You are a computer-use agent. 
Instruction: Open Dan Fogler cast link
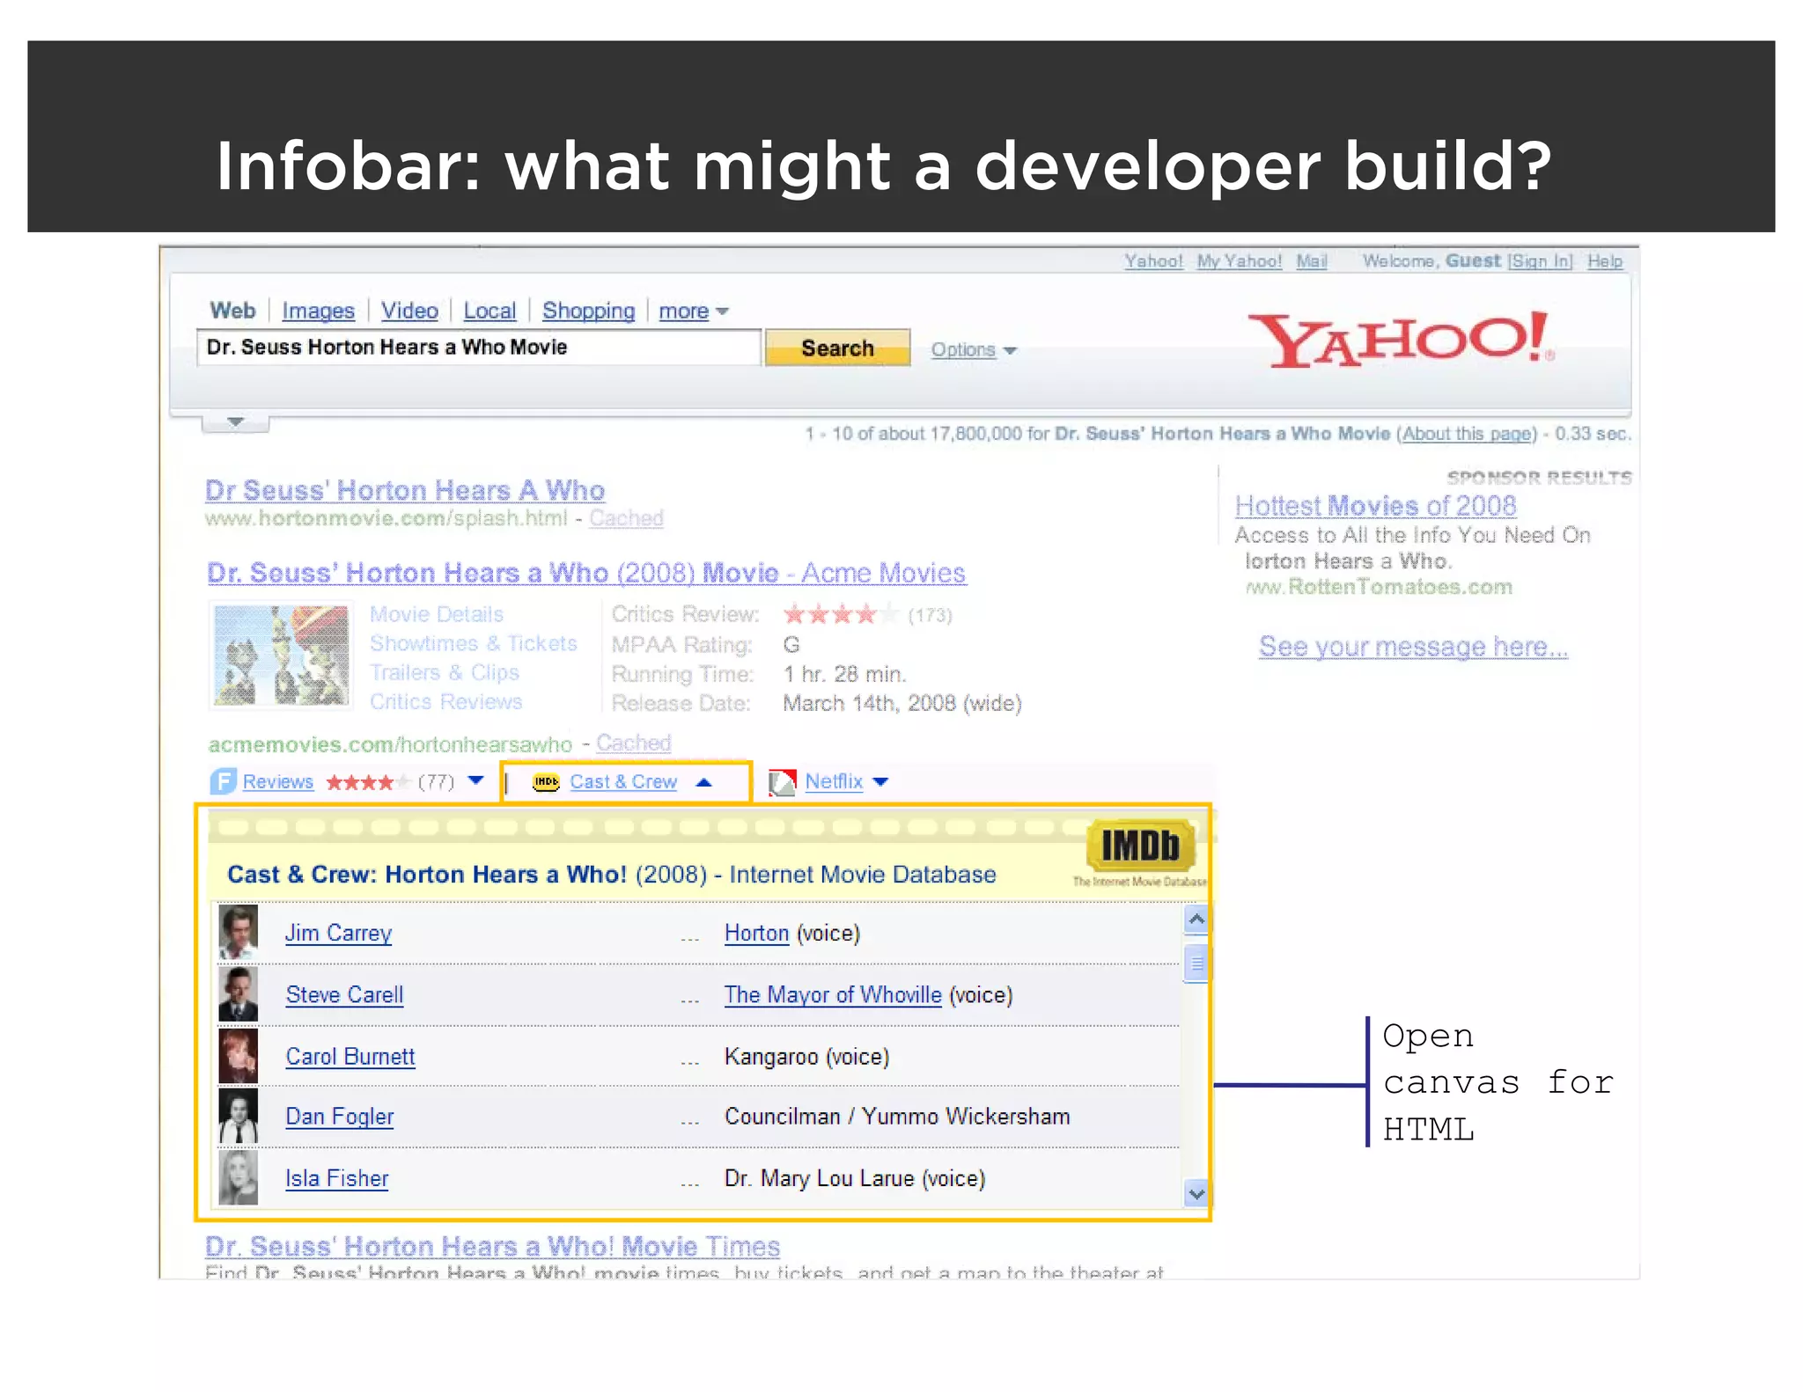pos(339,1117)
